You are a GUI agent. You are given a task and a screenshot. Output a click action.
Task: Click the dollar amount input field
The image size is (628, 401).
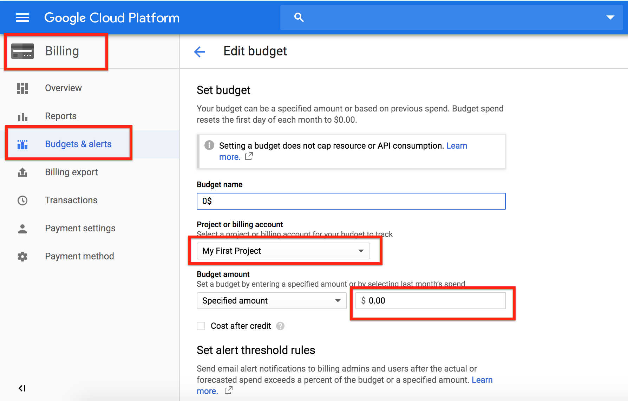click(x=431, y=301)
